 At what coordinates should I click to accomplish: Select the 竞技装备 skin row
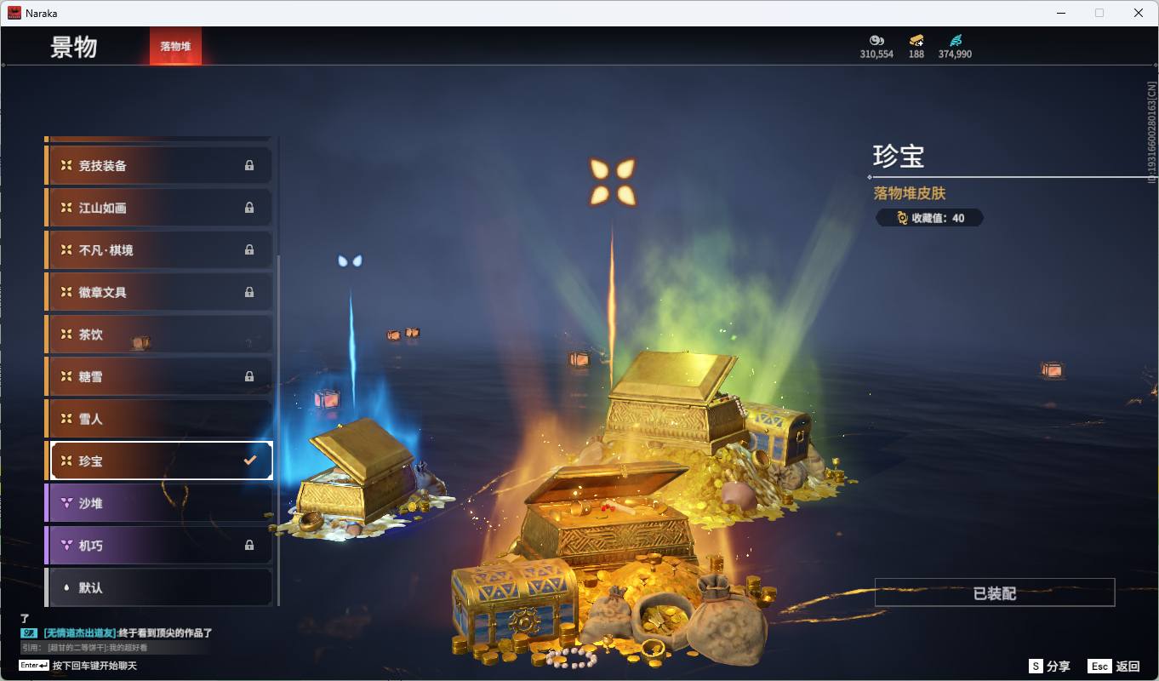[x=158, y=165]
